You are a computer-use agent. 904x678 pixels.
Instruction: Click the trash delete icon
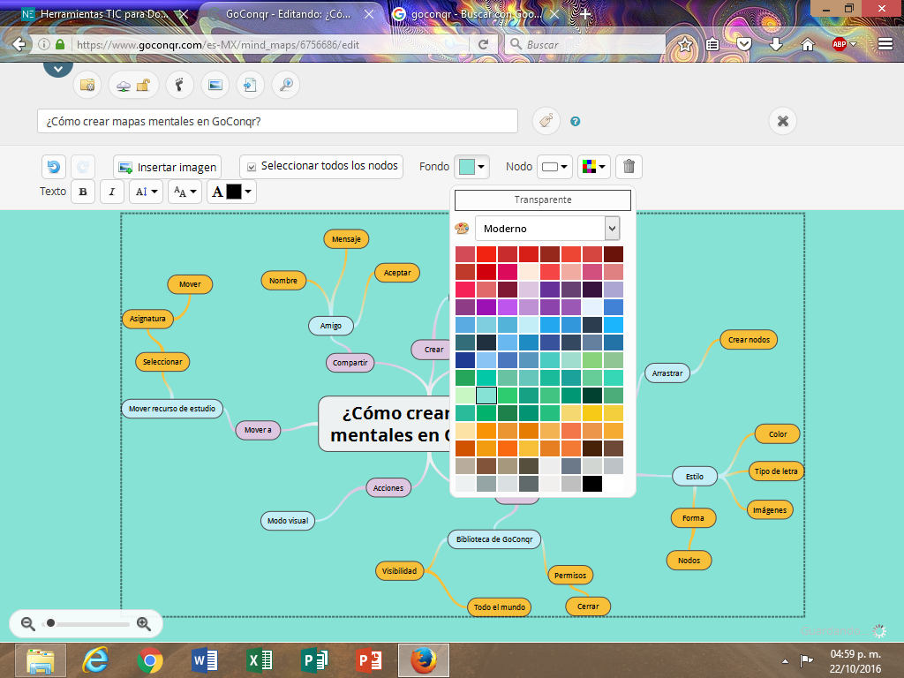pyautogui.click(x=629, y=167)
